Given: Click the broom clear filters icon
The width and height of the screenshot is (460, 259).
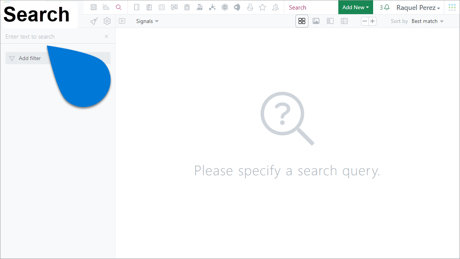Looking at the screenshot, I should click(x=94, y=21).
